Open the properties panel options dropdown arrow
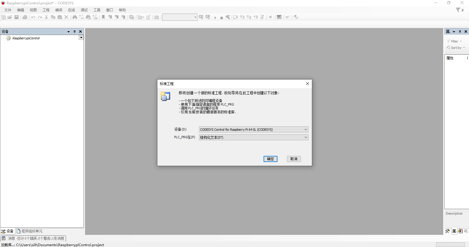Viewport: 469px width, 247px height. pos(454,32)
